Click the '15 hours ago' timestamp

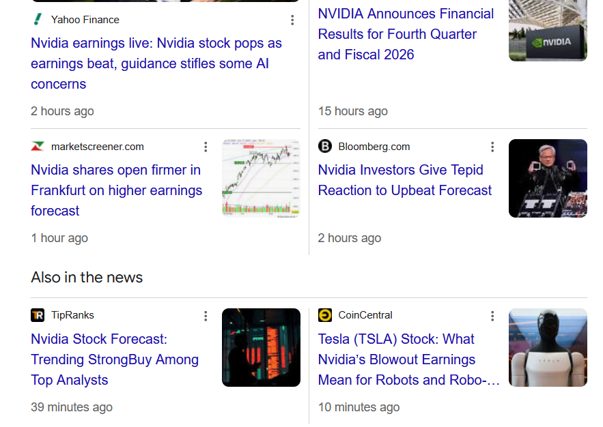[352, 111]
